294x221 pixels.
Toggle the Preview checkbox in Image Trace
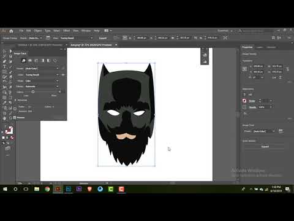(15, 117)
